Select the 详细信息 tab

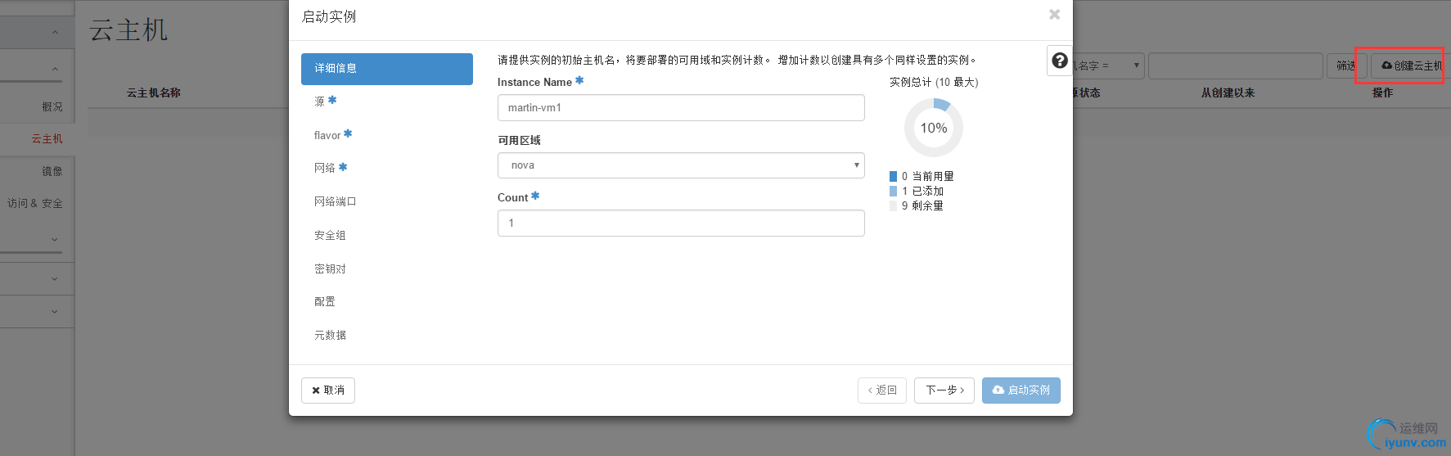[386, 69]
